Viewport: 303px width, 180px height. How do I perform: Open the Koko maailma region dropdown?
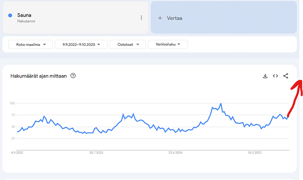pyautogui.click(x=31, y=45)
